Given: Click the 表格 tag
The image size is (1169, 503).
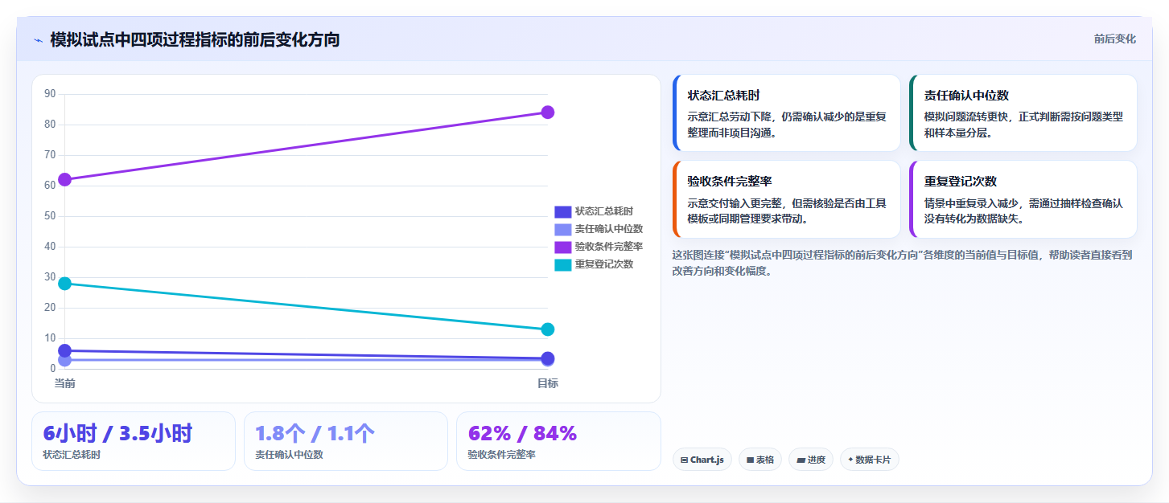Looking at the screenshot, I should tap(759, 460).
